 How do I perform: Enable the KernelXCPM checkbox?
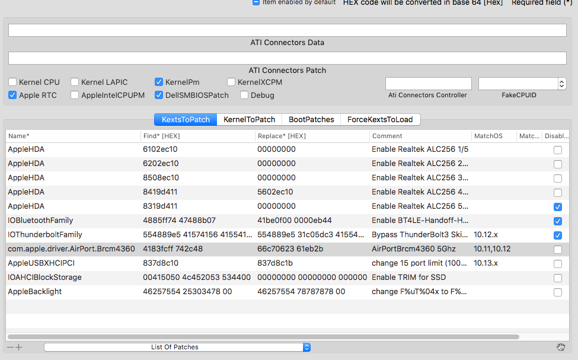232,82
